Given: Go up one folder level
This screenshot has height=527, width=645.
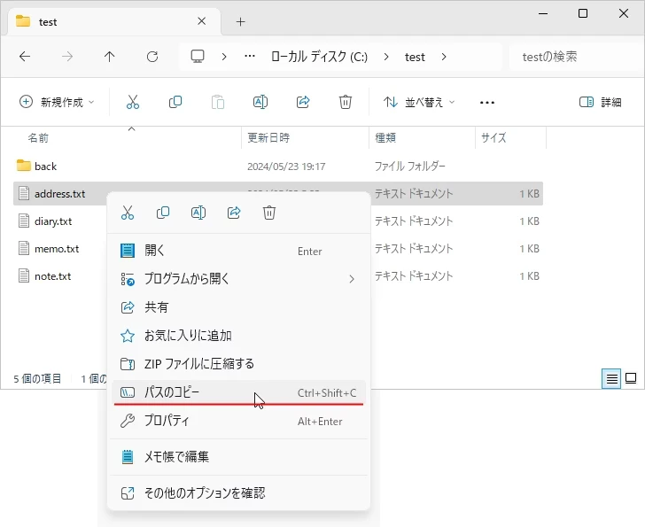Looking at the screenshot, I should click(x=110, y=57).
